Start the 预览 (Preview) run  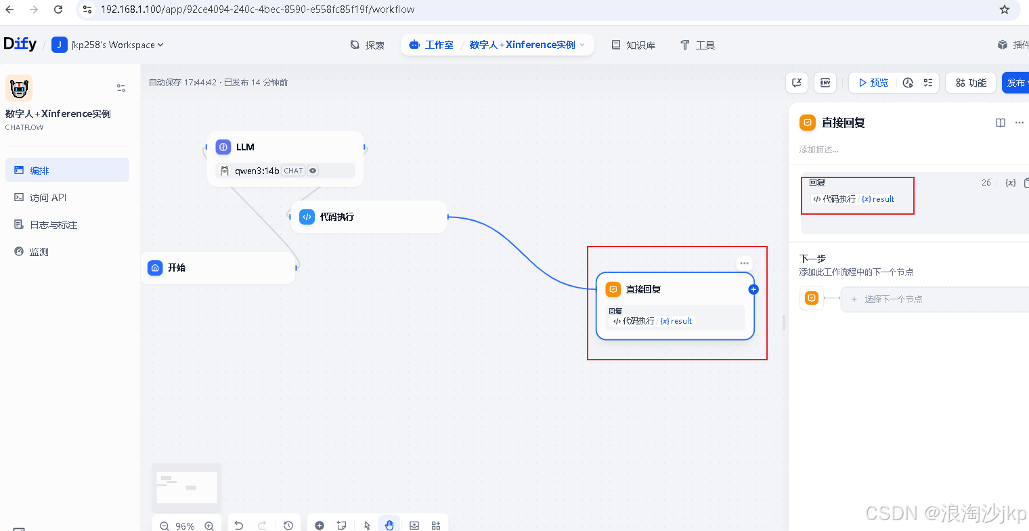[x=873, y=83]
